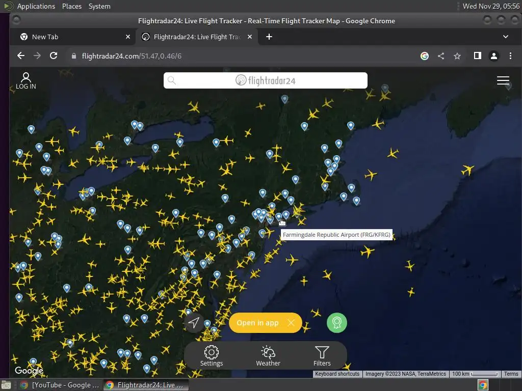
Task: Click the clock Wed Nov 29, 05:56
Action: [x=491, y=6]
